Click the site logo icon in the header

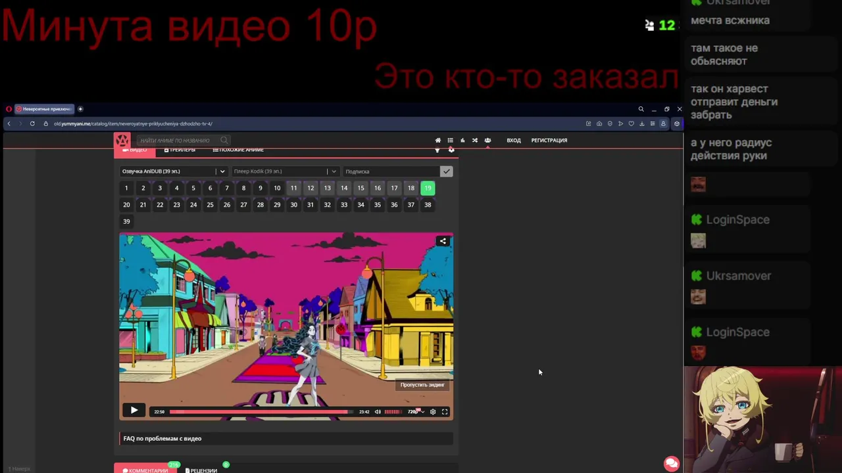(122, 140)
